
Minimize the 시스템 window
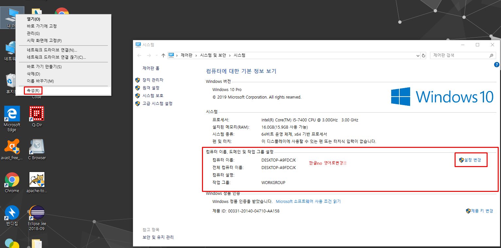462,45
